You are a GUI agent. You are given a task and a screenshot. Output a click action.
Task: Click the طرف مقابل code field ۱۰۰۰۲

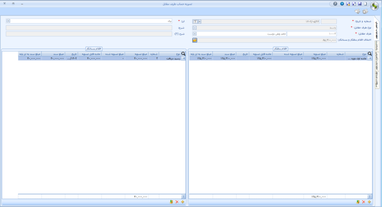click(x=312, y=34)
